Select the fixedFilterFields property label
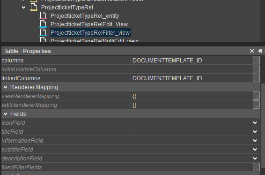 [x=22, y=167]
